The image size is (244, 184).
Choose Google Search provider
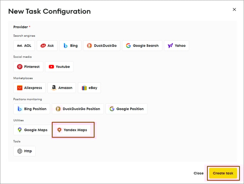click(x=142, y=46)
